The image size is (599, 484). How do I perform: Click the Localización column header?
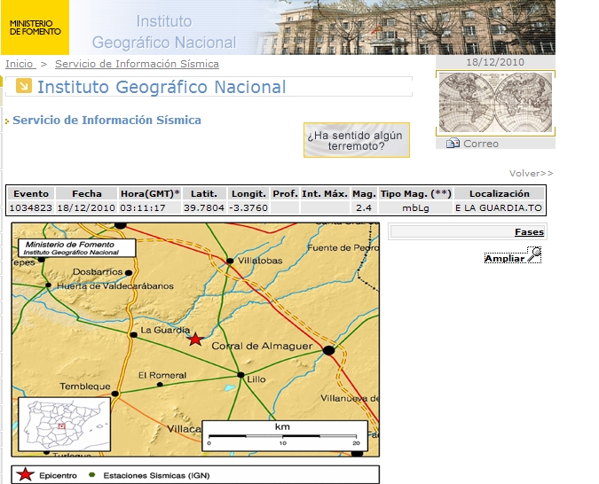(500, 194)
